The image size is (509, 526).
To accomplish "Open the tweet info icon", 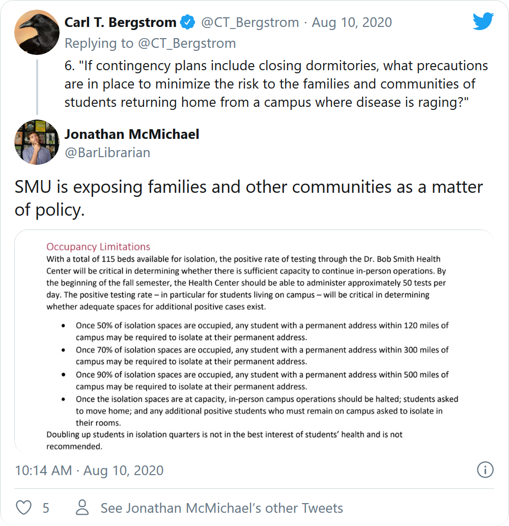I will (x=485, y=470).
